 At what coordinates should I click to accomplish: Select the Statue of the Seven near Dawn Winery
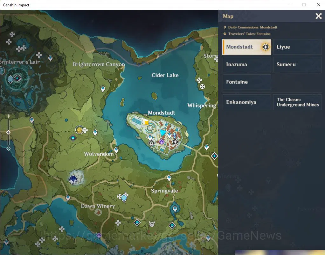pos(124,198)
